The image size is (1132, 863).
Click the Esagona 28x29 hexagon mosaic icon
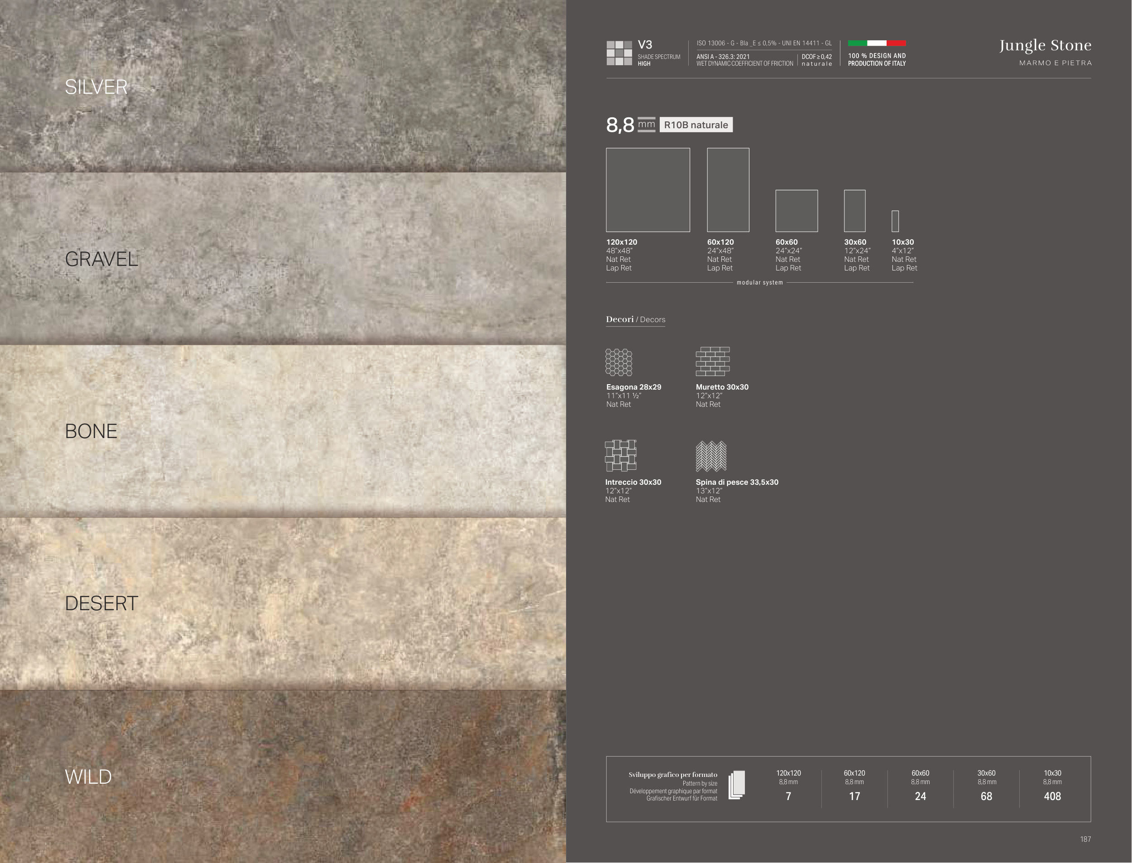619,362
